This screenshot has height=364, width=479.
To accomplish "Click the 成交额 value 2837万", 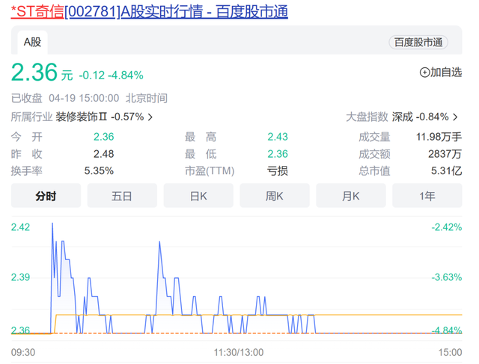I will (445, 154).
